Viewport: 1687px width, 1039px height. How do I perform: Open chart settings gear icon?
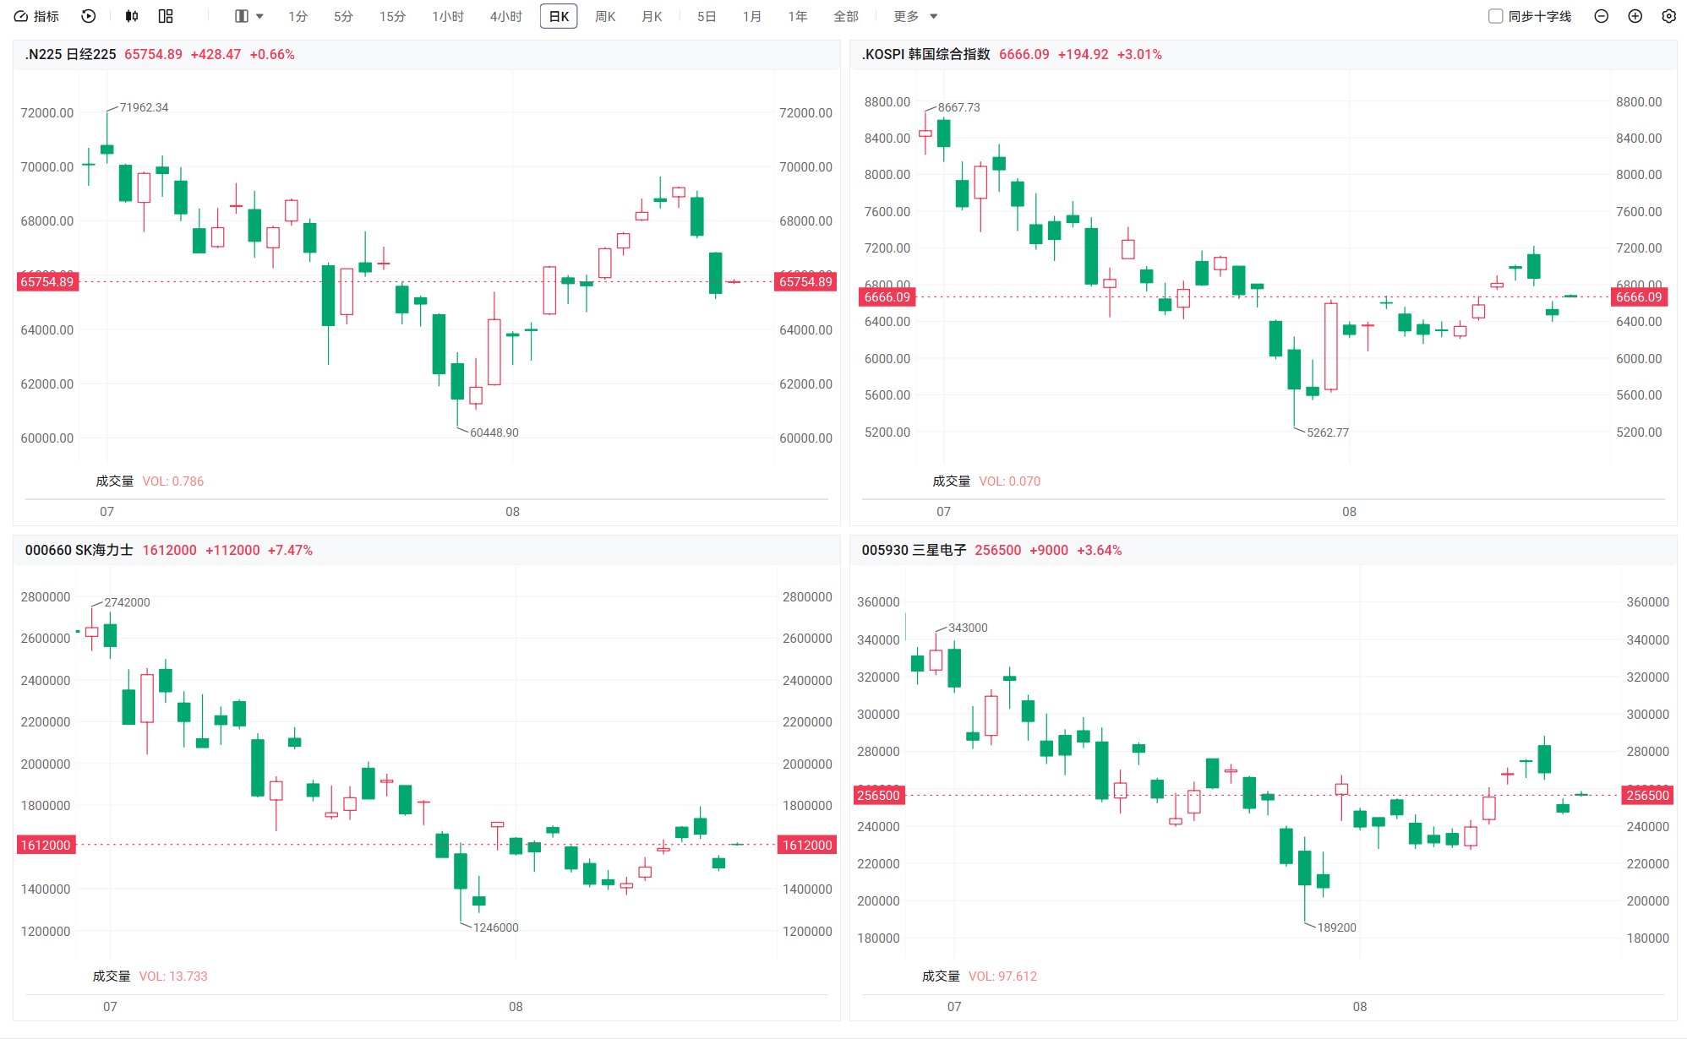(x=1668, y=16)
